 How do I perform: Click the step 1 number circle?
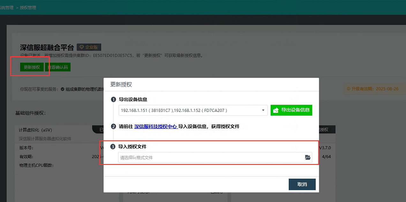tap(113, 100)
